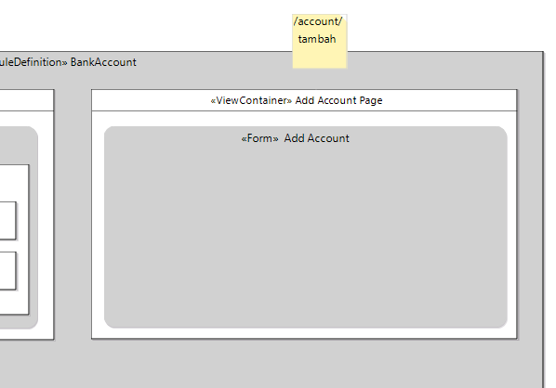Select the Add Account form body
Screen dimensions: 556x388
point(306,234)
